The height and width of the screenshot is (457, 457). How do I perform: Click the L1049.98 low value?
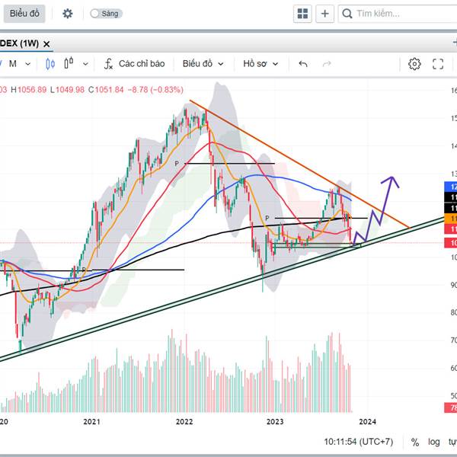click(x=67, y=89)
